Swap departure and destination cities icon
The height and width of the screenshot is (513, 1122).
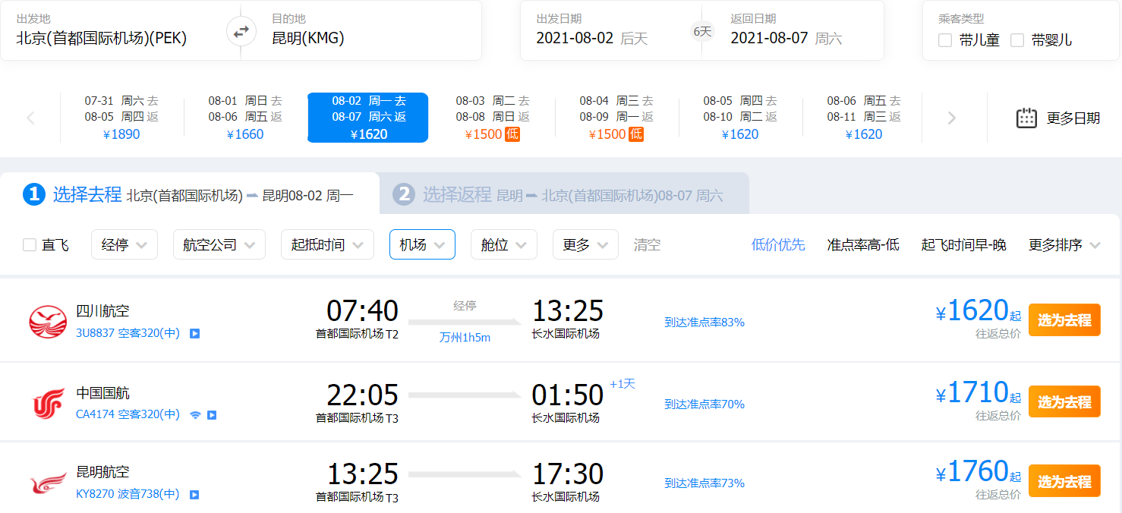tap(241, 32)
